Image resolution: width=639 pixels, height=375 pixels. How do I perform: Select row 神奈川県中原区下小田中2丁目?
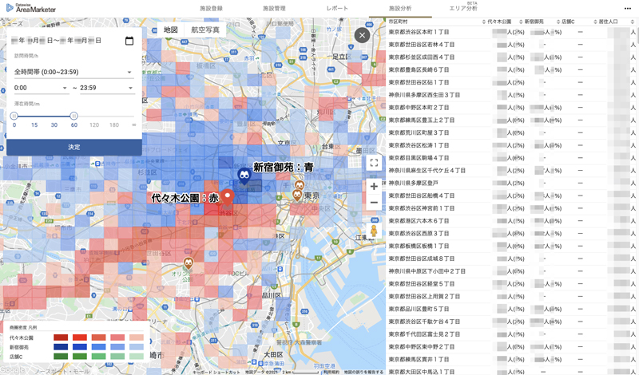pos(512,271)
